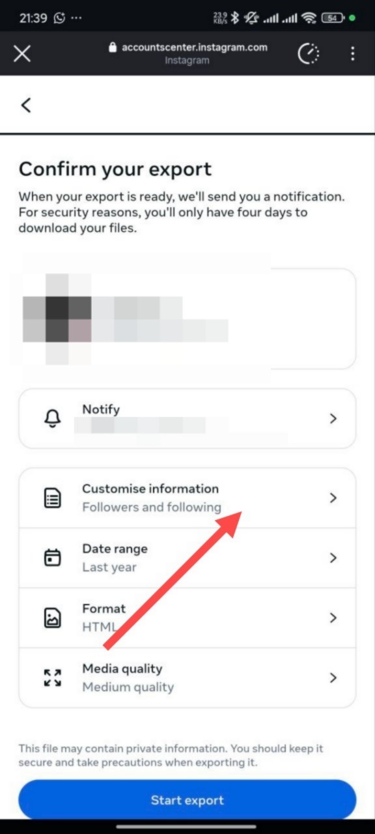The width and height of the screenshot is (375, 834).
Task: Select the Media quality expand-arrows icon
Action: point(53,677)
